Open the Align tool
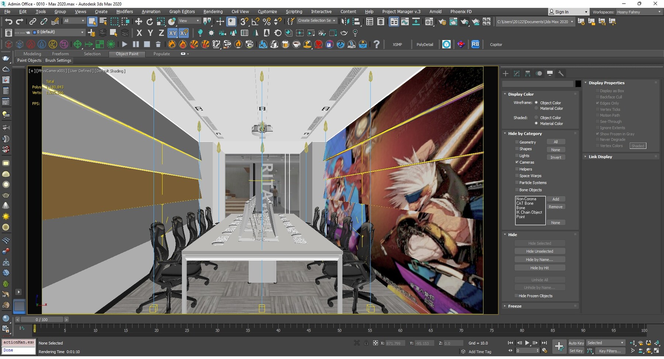This screenshot has height=359, width=664. pos(356,21)
